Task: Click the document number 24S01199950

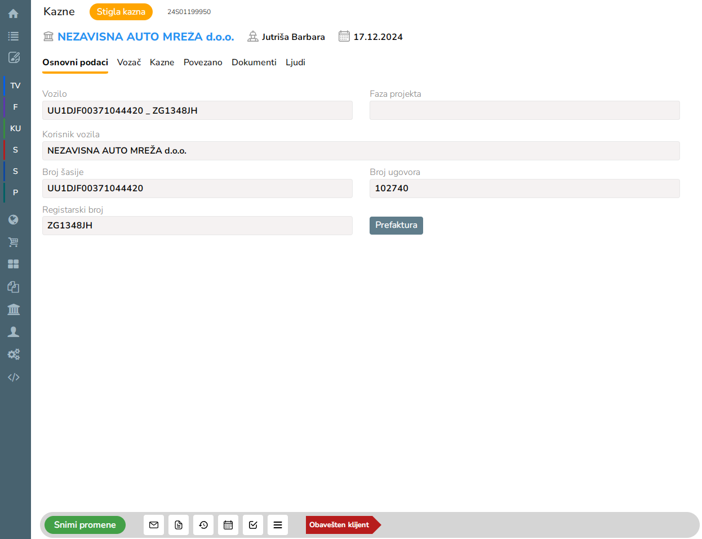Action: (x=189, y=12)
